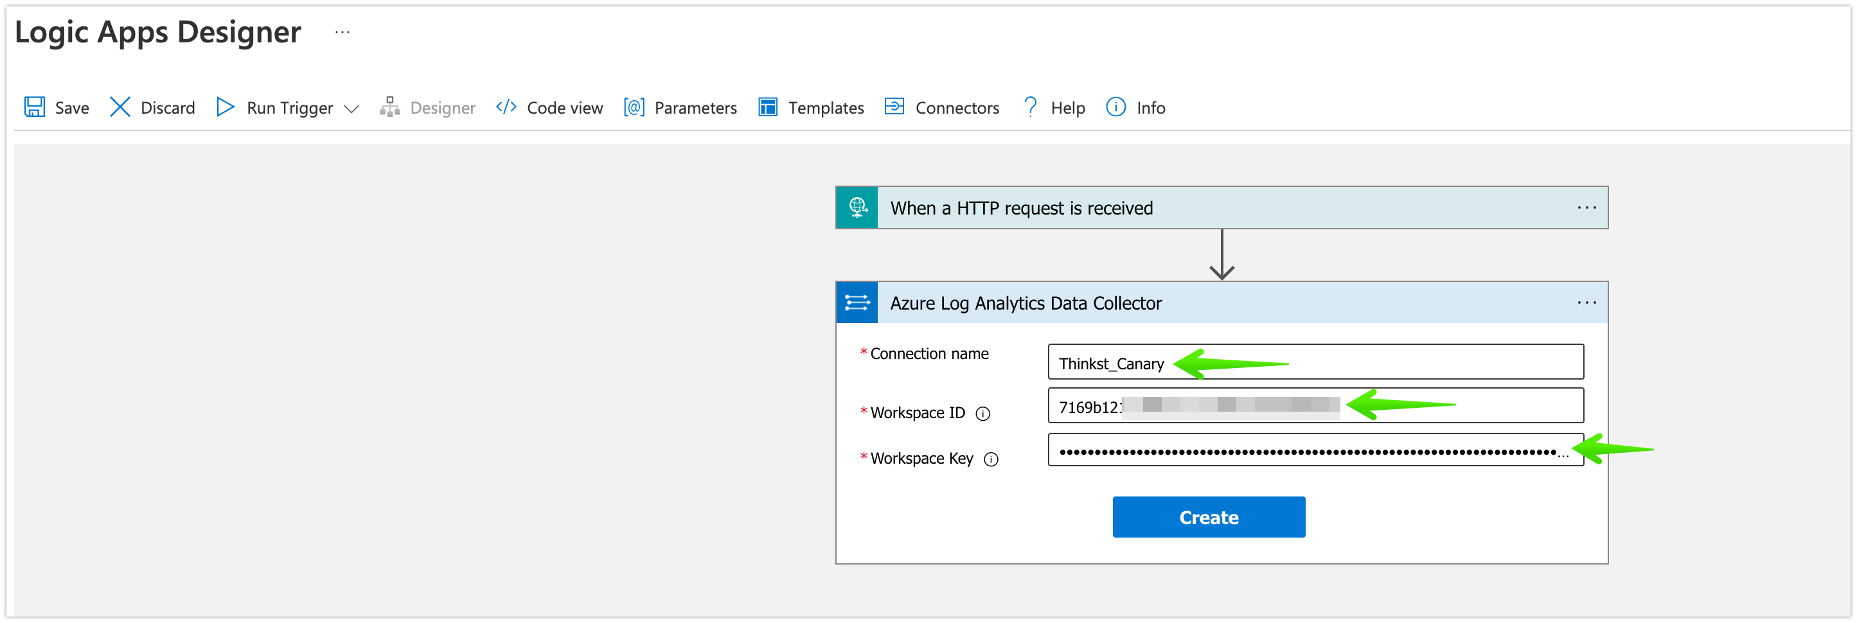The height and width of the screenshot is (623, 1857).
Task: Open the HTTP request trigger ellipsis menu
Action: pyautogui.click(x=1586, y=208)
